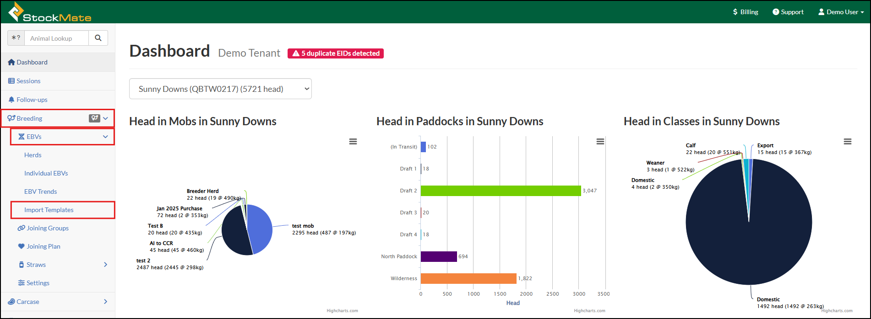
Task: Open the Demo User account dropdown
Action: click(x=841, y=12)
